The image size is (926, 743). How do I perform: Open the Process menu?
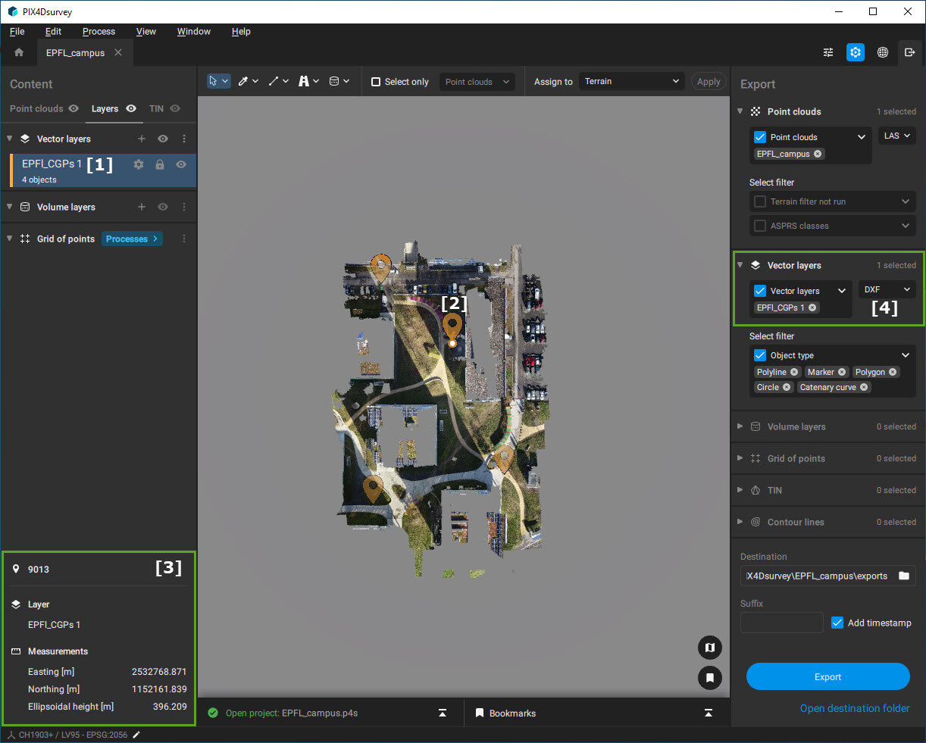point(99,32)
